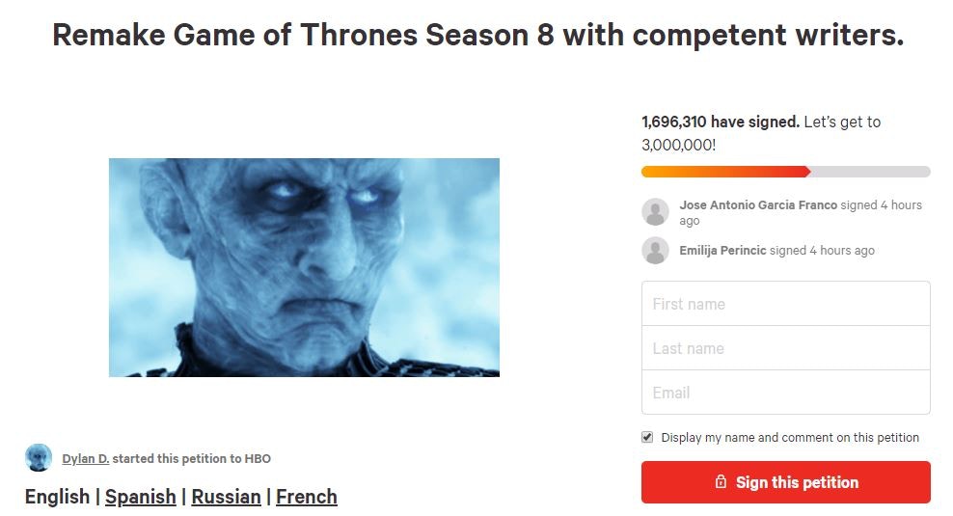The width and height of the screenshot is (953, 516).
Task: Switch petition language to Russian
Action: 226,497
